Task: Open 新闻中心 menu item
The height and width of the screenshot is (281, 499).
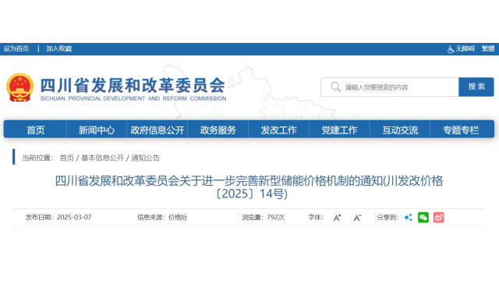Action: [x=97, y=130]
